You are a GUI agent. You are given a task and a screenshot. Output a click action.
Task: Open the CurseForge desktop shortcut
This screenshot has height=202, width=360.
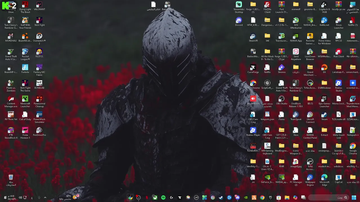[x=253, y=69]
